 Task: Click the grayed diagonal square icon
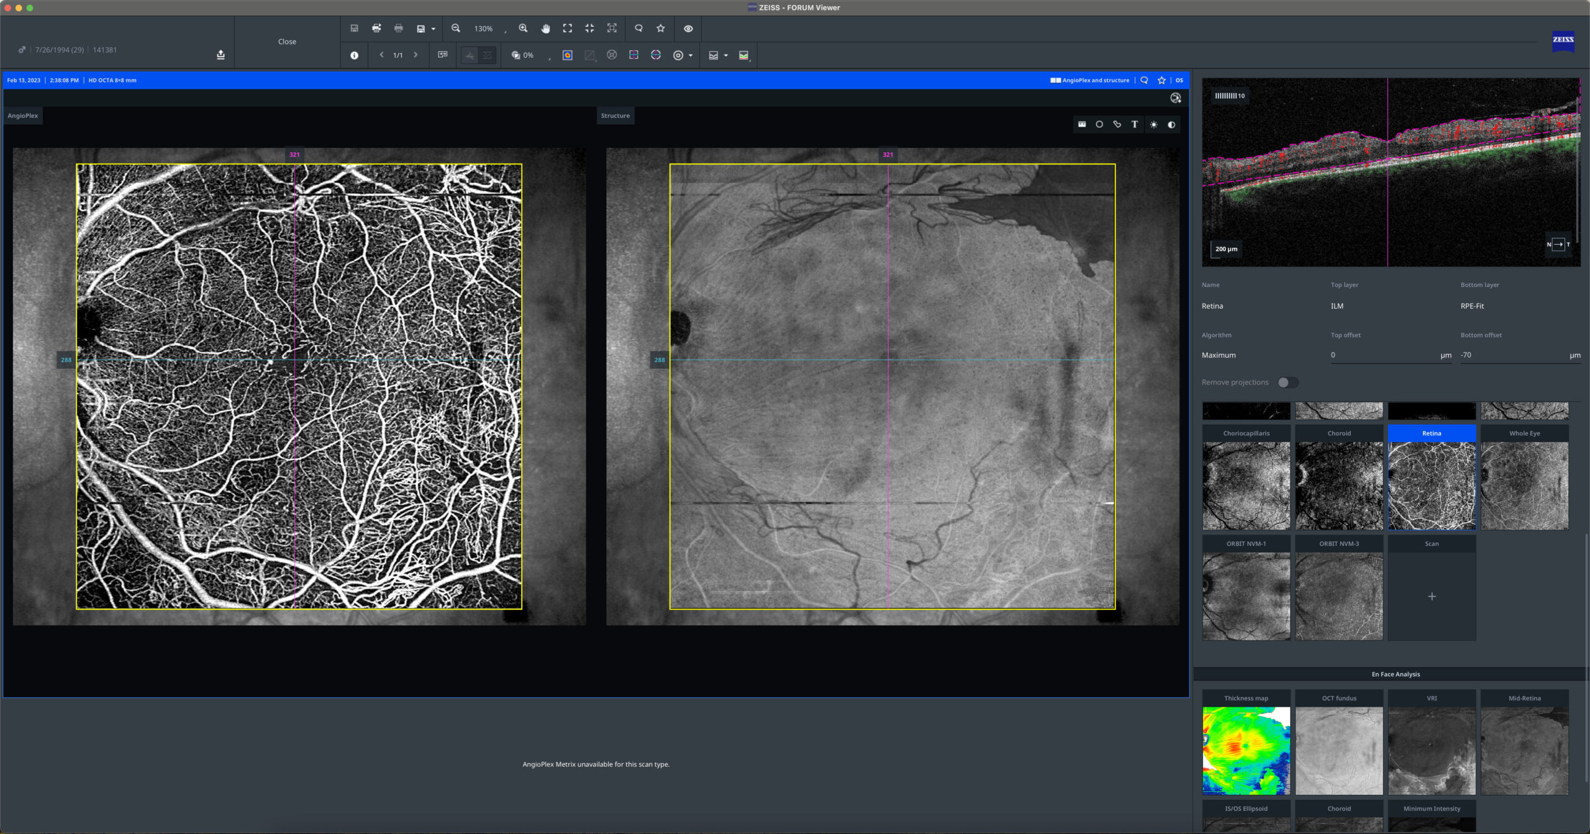click(589, 55)
